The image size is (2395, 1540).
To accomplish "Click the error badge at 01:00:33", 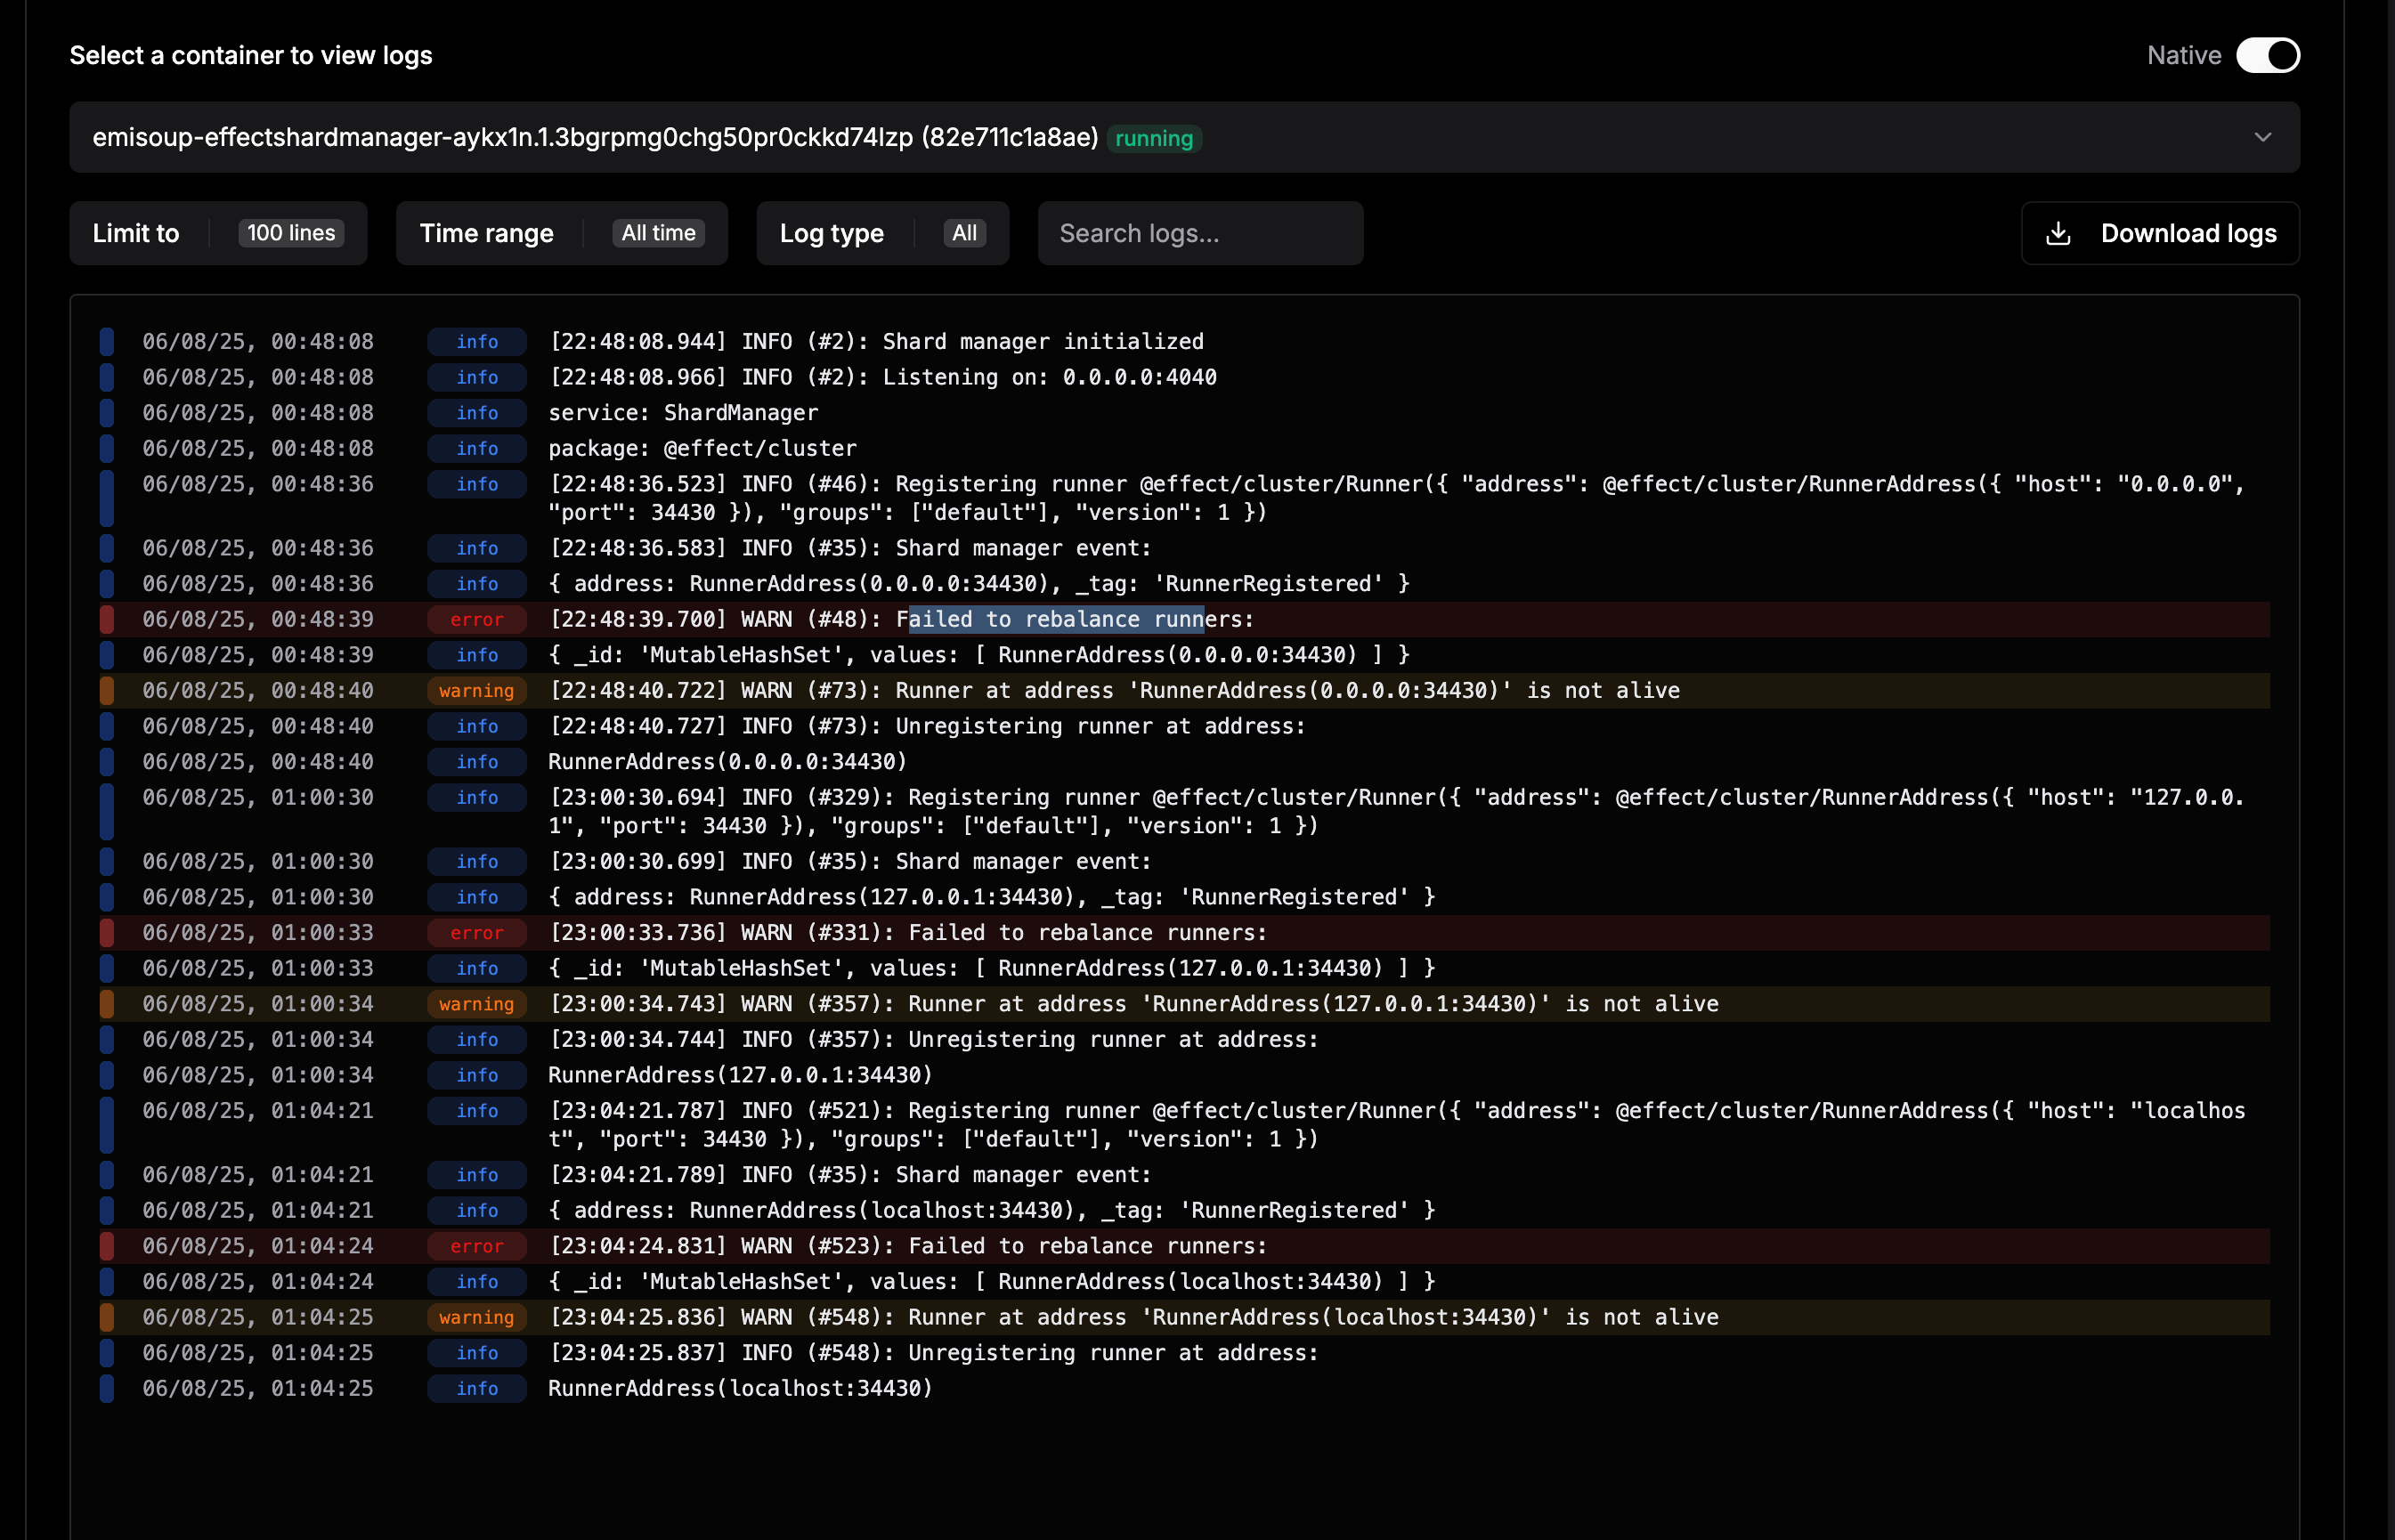I will tap(477, 933).
